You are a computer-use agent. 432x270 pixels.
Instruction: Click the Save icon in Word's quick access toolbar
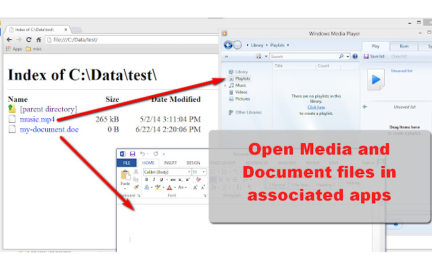(132, 154)
